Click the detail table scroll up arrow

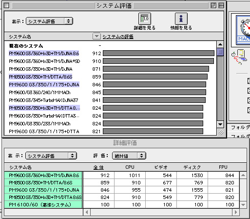pyautogui.click(x=243, y=175)
